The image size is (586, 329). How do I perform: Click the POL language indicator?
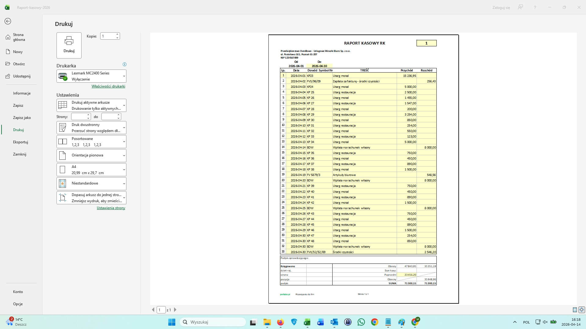tap(526, 322)
